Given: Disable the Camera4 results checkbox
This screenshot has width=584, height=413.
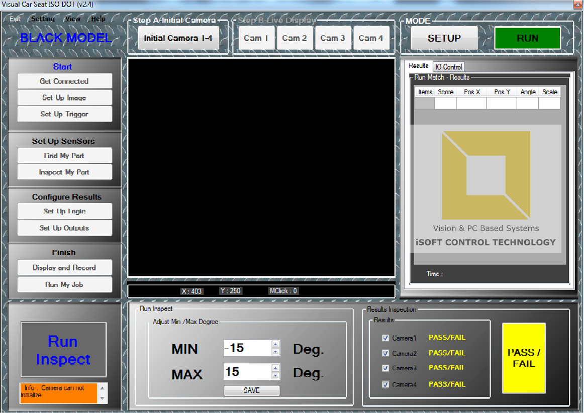Looking at the screenshot, I should pyautogui.click(x=385, y=384).
